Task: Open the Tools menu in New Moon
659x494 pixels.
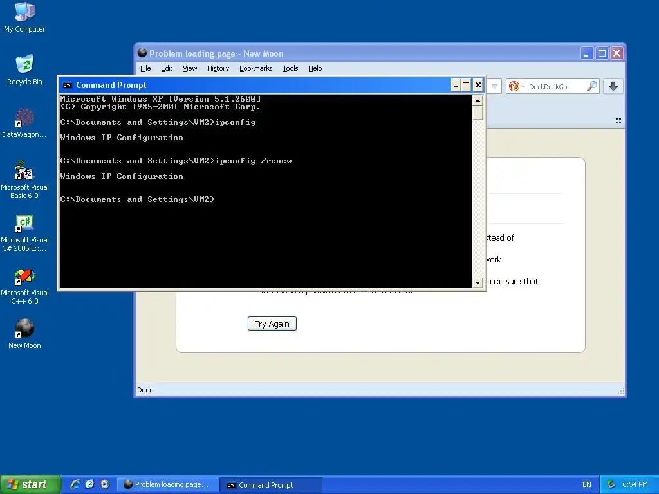Action: click(x=290, y=68)
